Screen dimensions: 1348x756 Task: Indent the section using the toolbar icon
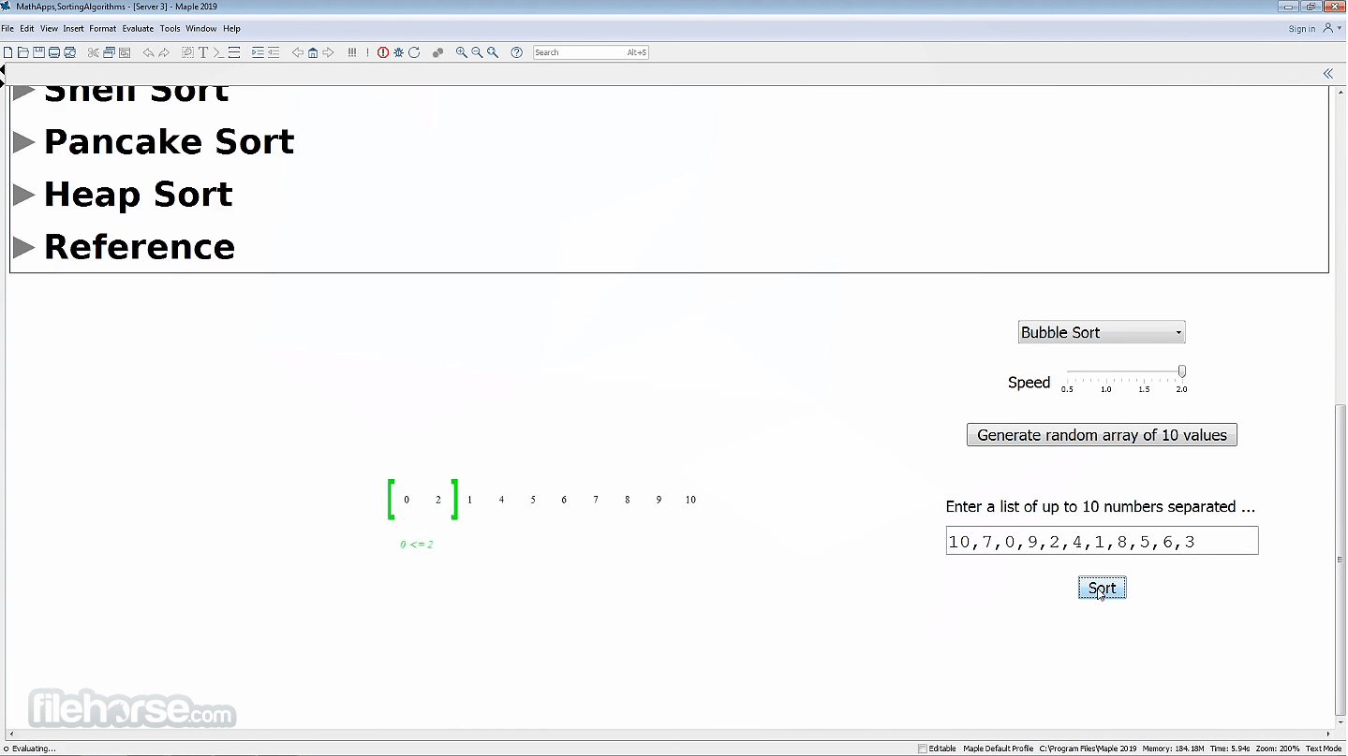click(x=258, y=52)
